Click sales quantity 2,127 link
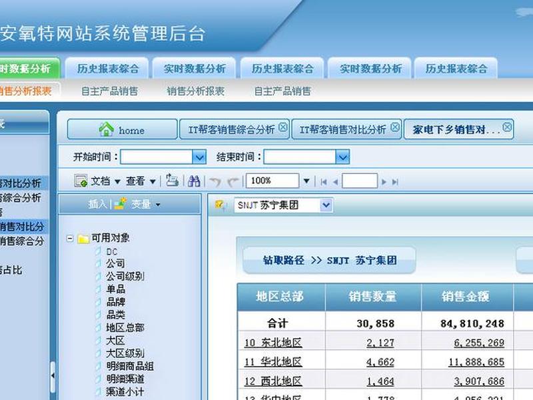 coord(380,343)
